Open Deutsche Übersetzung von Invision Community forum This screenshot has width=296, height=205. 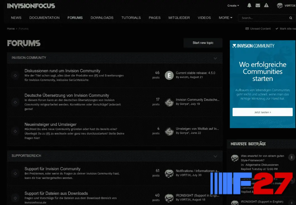pyautogui.click(x=67, y=95)
